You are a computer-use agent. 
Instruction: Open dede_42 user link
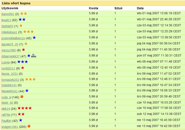tap(7, 102)
